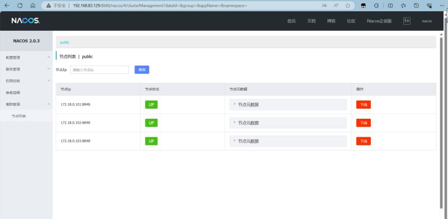Take node 172.18.0.102:8848 offline with 下线
This screenshot has height=219, width=448.
(363, 123)
